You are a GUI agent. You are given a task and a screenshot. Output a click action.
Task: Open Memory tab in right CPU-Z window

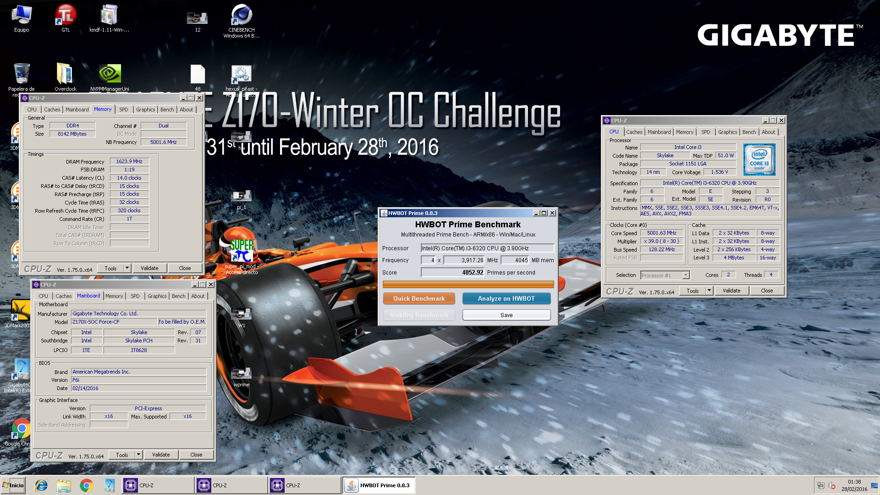685,132
